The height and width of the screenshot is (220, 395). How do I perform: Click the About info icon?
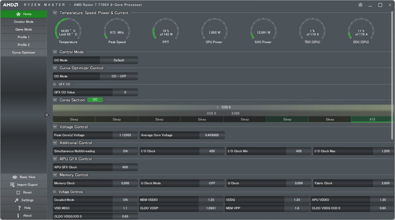(18, 216)
